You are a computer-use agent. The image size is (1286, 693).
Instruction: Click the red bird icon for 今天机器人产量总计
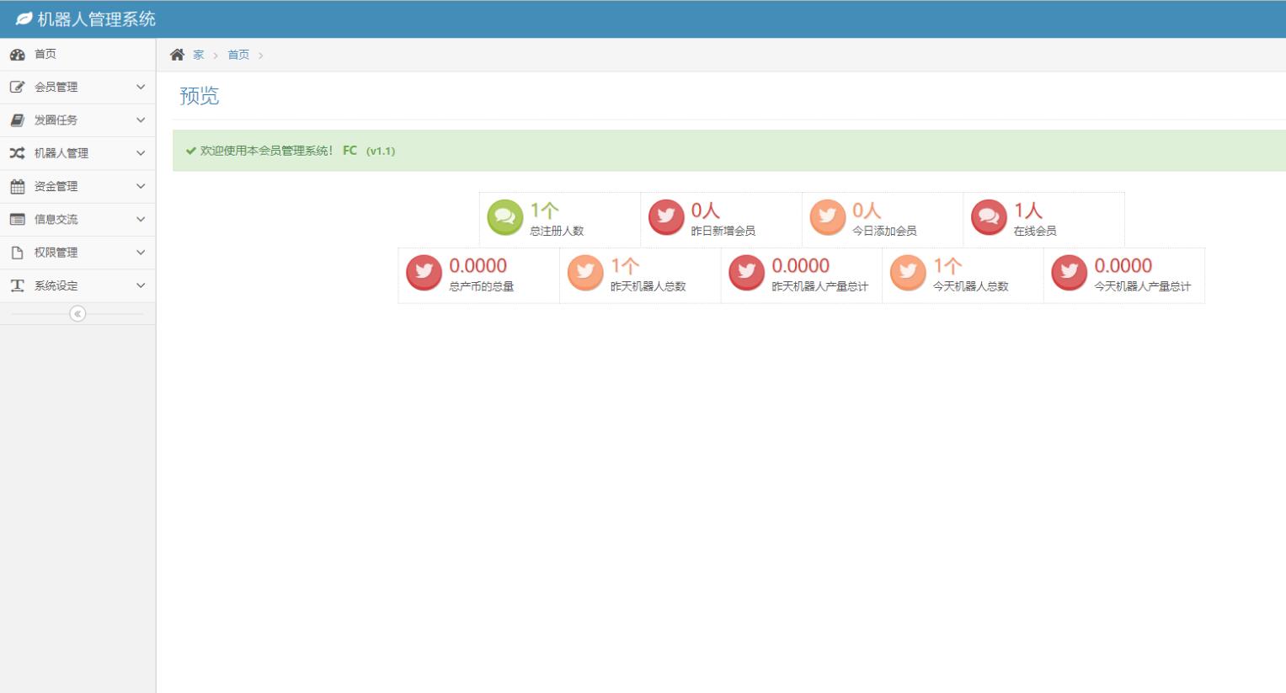pos(1070,273)
